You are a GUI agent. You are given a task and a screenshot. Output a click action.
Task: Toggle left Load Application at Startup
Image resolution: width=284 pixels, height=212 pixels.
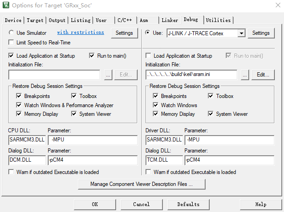click(x=12, y=56)
